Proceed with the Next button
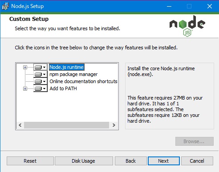Viewport: 219px width, 172px height. [x=164, y=161]
